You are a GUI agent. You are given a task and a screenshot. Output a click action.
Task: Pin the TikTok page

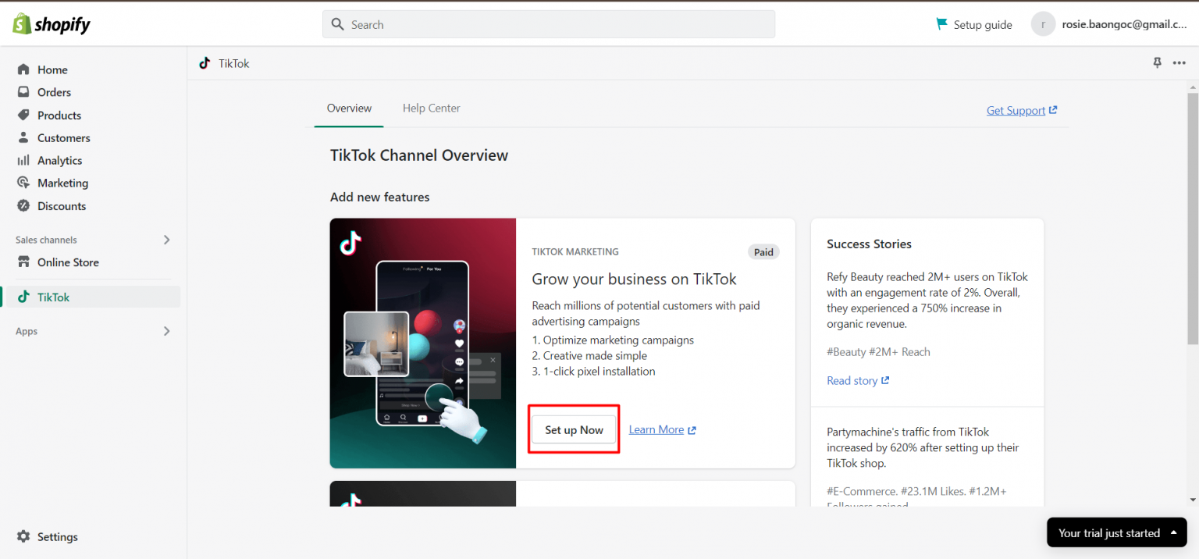[1157, 62]
